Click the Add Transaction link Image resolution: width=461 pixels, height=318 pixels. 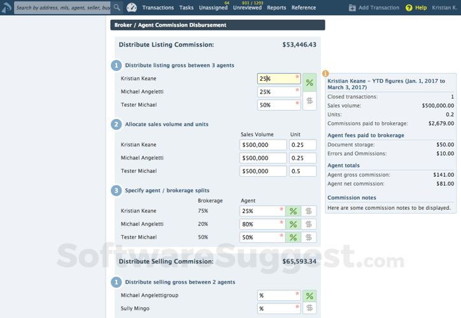(x=379, y=8)
